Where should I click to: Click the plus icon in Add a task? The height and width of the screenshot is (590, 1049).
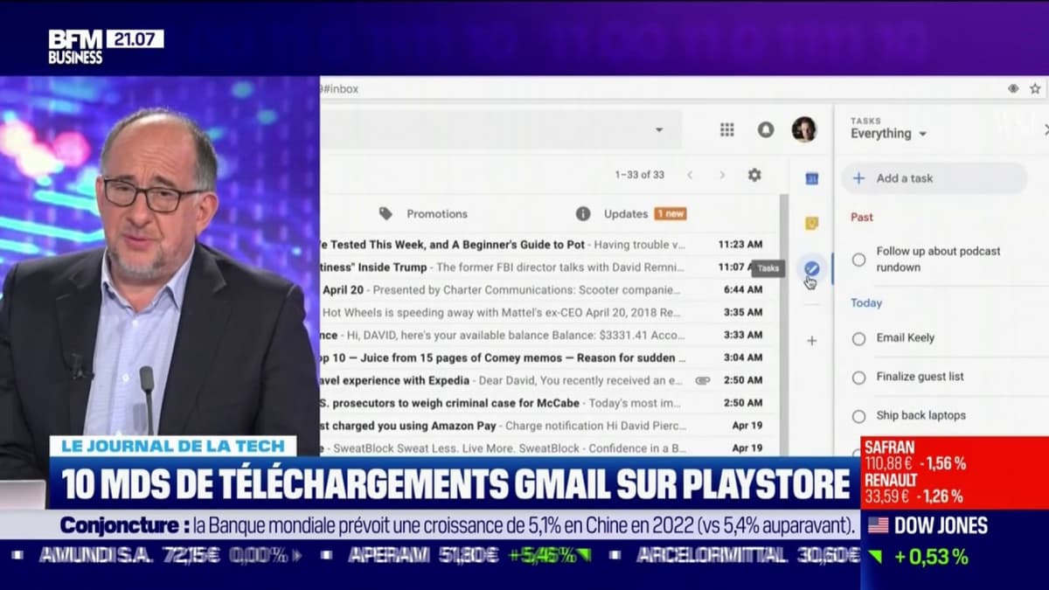pos(858,178)
